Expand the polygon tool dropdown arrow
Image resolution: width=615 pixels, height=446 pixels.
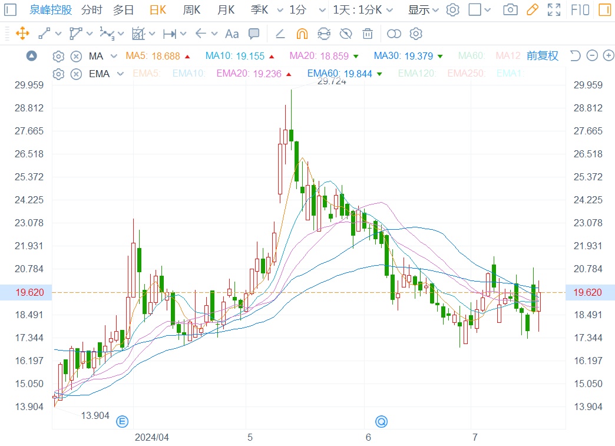tap(90, 34)
